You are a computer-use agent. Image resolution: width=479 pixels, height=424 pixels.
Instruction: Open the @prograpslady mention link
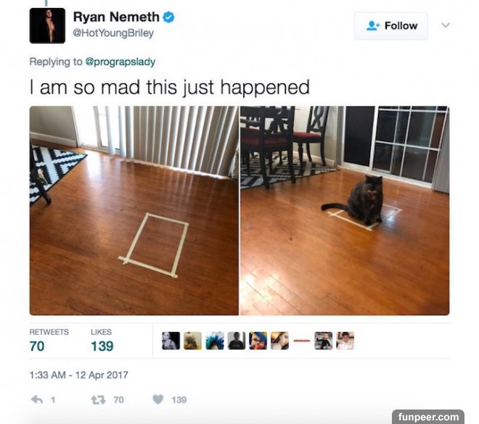click(120, 62)
